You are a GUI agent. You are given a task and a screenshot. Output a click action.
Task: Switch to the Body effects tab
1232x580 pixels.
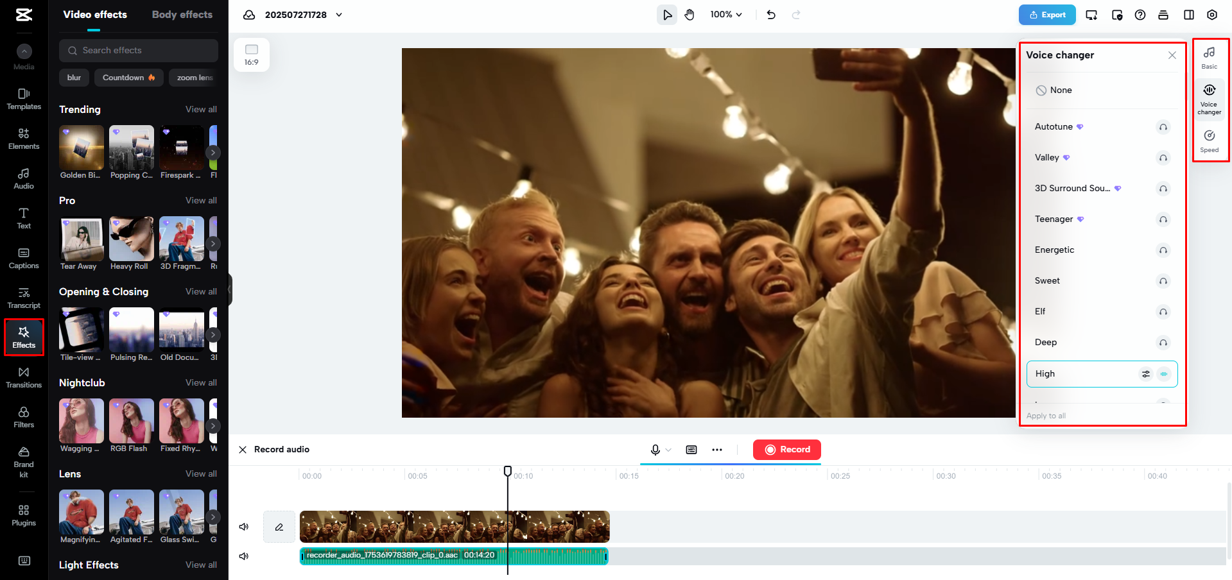(182, 14)
